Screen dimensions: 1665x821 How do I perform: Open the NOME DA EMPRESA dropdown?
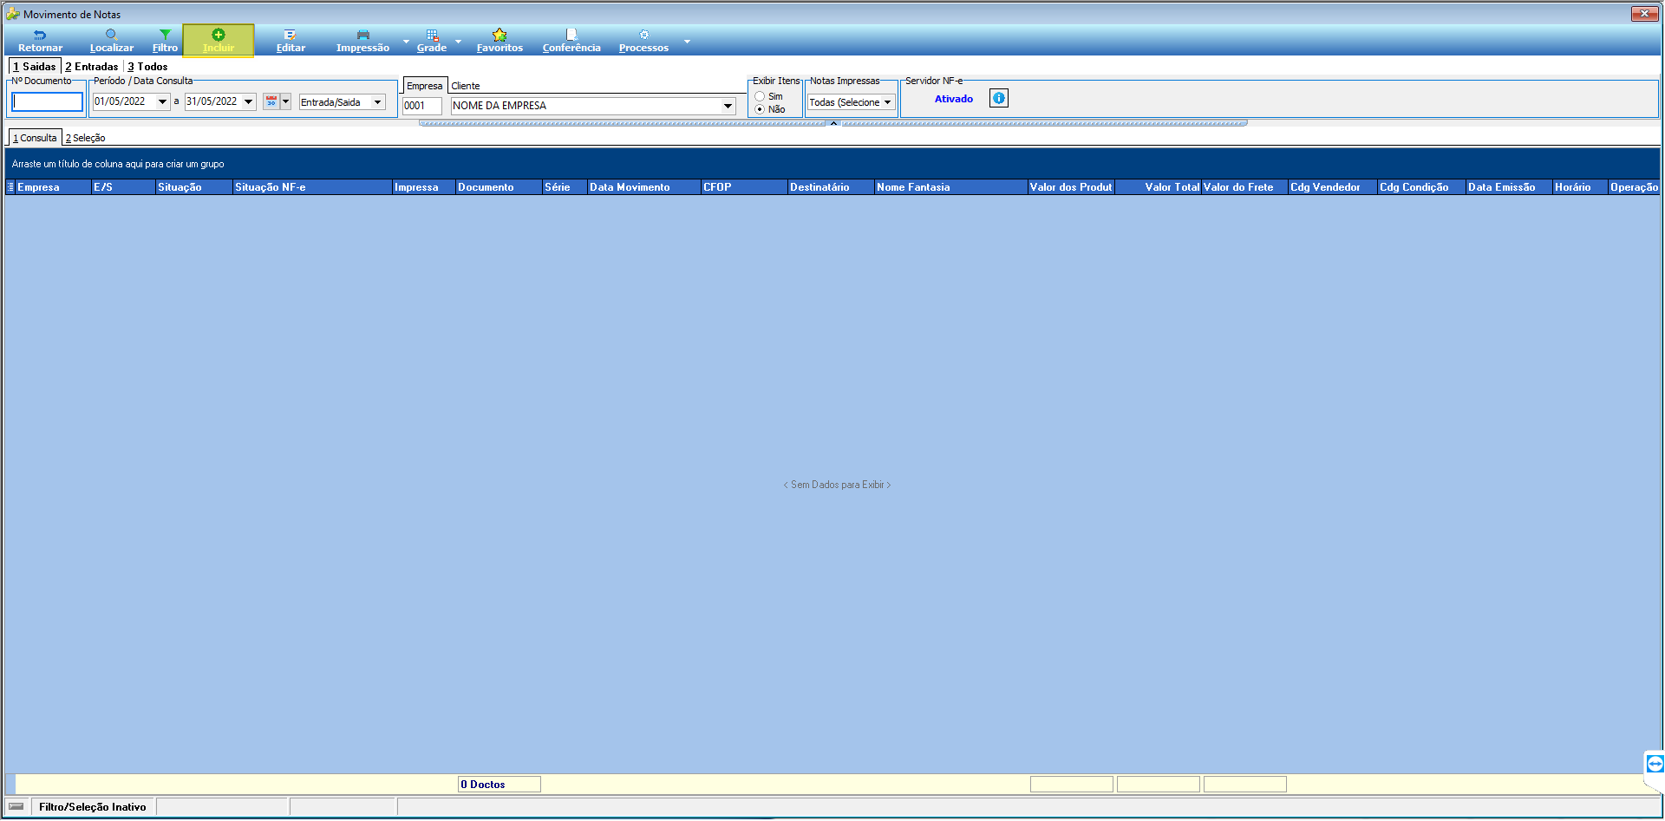[728, 106]
